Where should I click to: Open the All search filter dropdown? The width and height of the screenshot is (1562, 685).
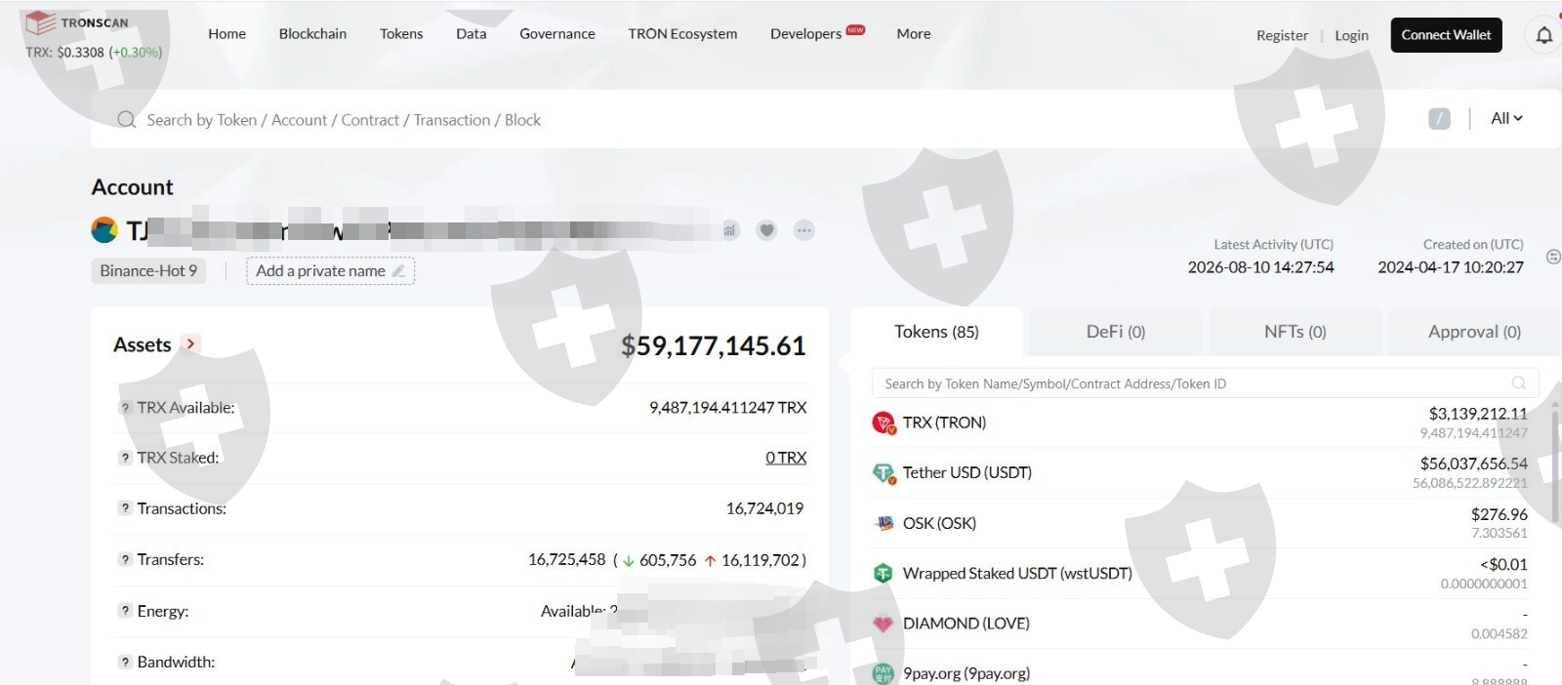[x=1506, y=118]
